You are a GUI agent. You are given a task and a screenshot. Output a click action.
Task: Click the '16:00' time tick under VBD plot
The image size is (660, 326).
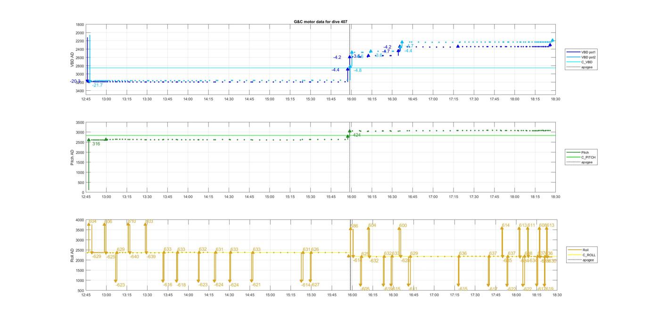(x=351, y=99)
